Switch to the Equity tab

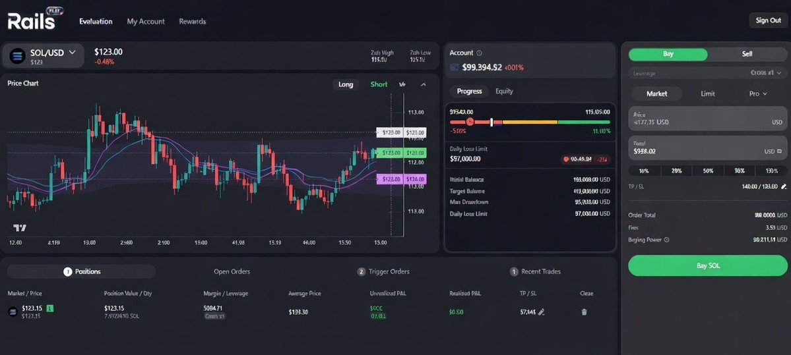click(504, 91)
